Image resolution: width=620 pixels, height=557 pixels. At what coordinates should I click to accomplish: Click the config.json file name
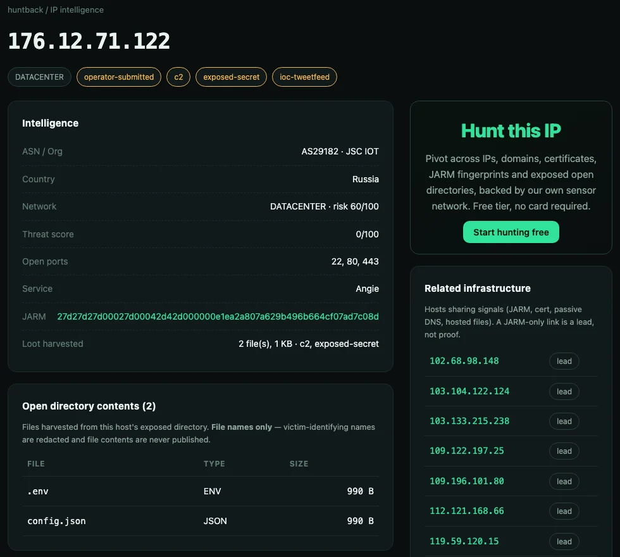pyautogui.click(x=56, y=521)
